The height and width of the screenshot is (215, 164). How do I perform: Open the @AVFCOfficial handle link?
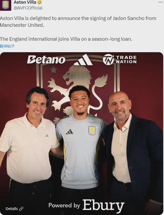point(28,8)
